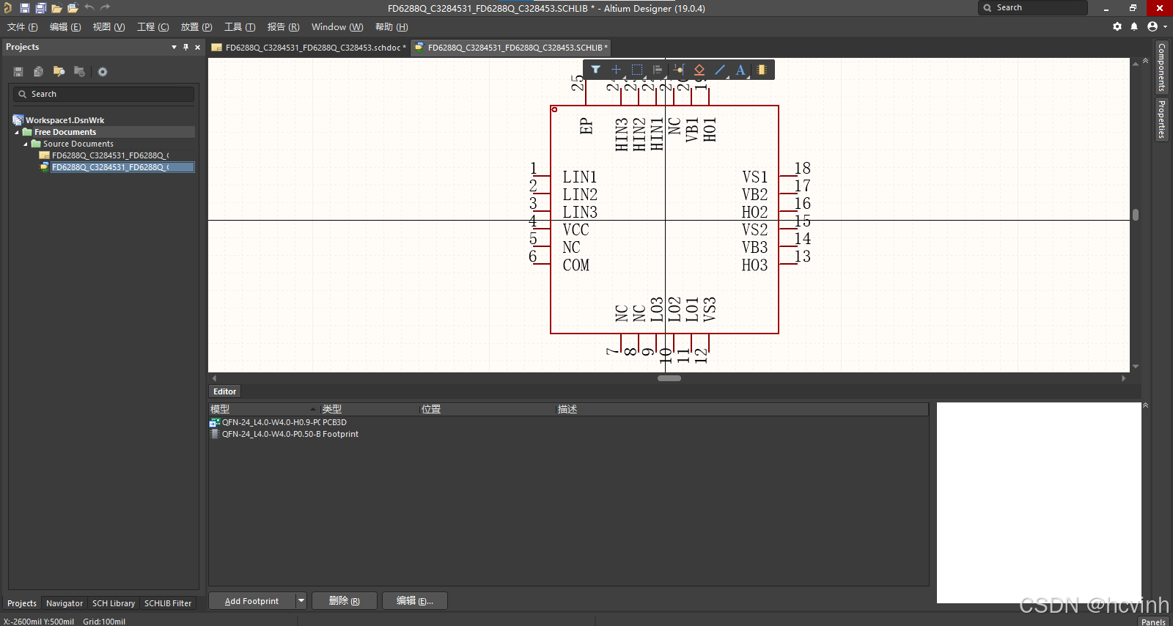Click the canvas horizontal scrollbar thumb

[669, 378]
